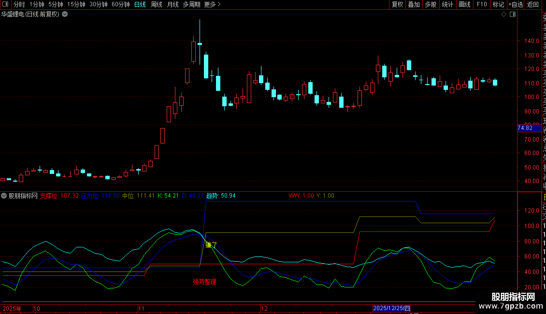
Task: Select the 1分钟 period
Action: click(37, 4)
